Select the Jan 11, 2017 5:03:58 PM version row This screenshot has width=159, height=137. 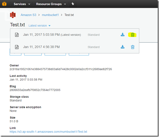75,35
